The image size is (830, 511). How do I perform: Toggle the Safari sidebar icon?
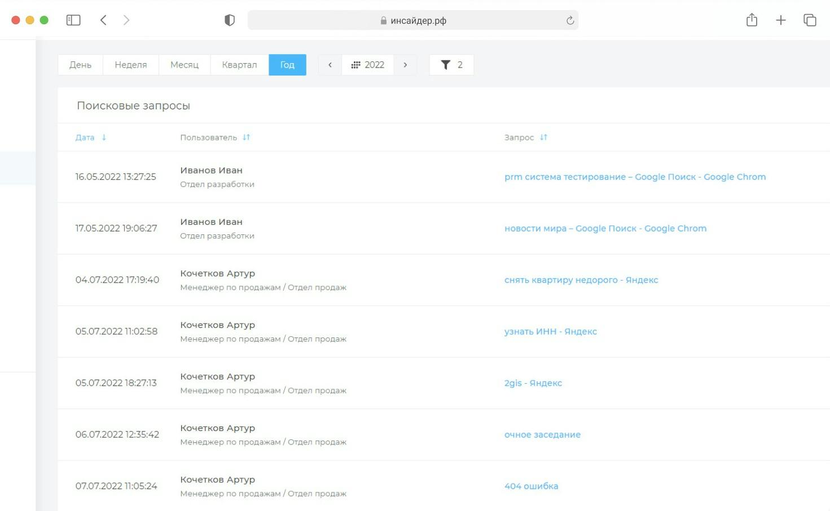pos(73,20)
